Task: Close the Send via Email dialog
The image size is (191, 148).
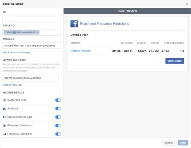Action: pyautogui.click(x=187, y=4)
